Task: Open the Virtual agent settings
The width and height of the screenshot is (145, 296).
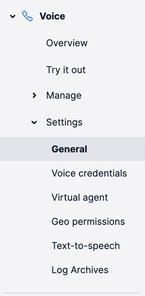Action: (80, 197)
